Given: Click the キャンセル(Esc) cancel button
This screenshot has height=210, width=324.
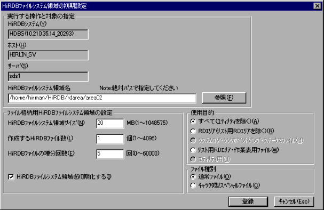Looking at the screenshot, I should [x=294, y=201].
